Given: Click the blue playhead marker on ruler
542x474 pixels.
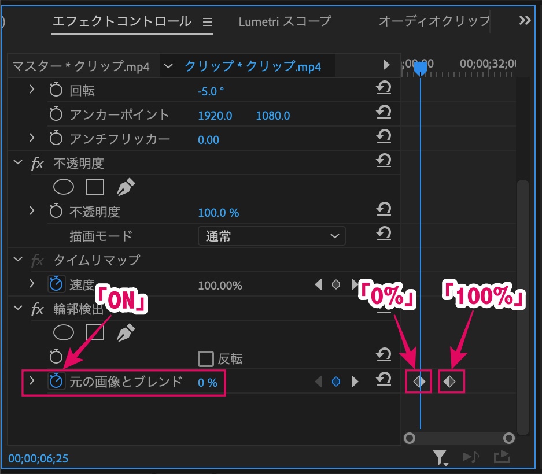Looking at the screenshot, I should pyautogui.click(x=421, y=68).
